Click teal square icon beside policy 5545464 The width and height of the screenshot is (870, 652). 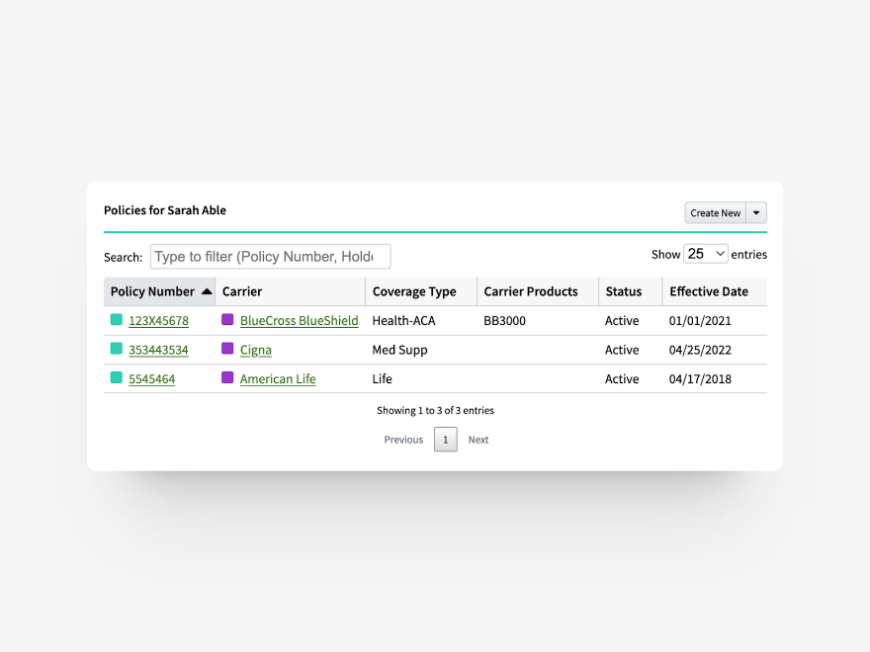(117, 378)
